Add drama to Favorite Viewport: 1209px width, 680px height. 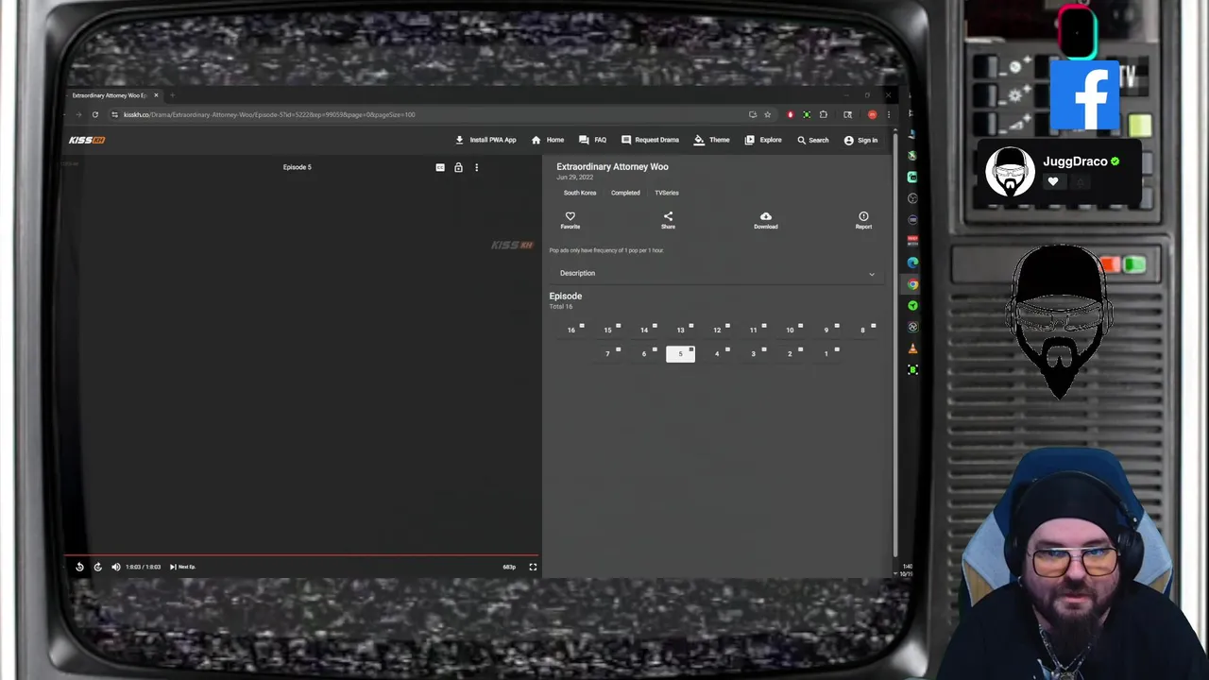click(x=570, y=220)
